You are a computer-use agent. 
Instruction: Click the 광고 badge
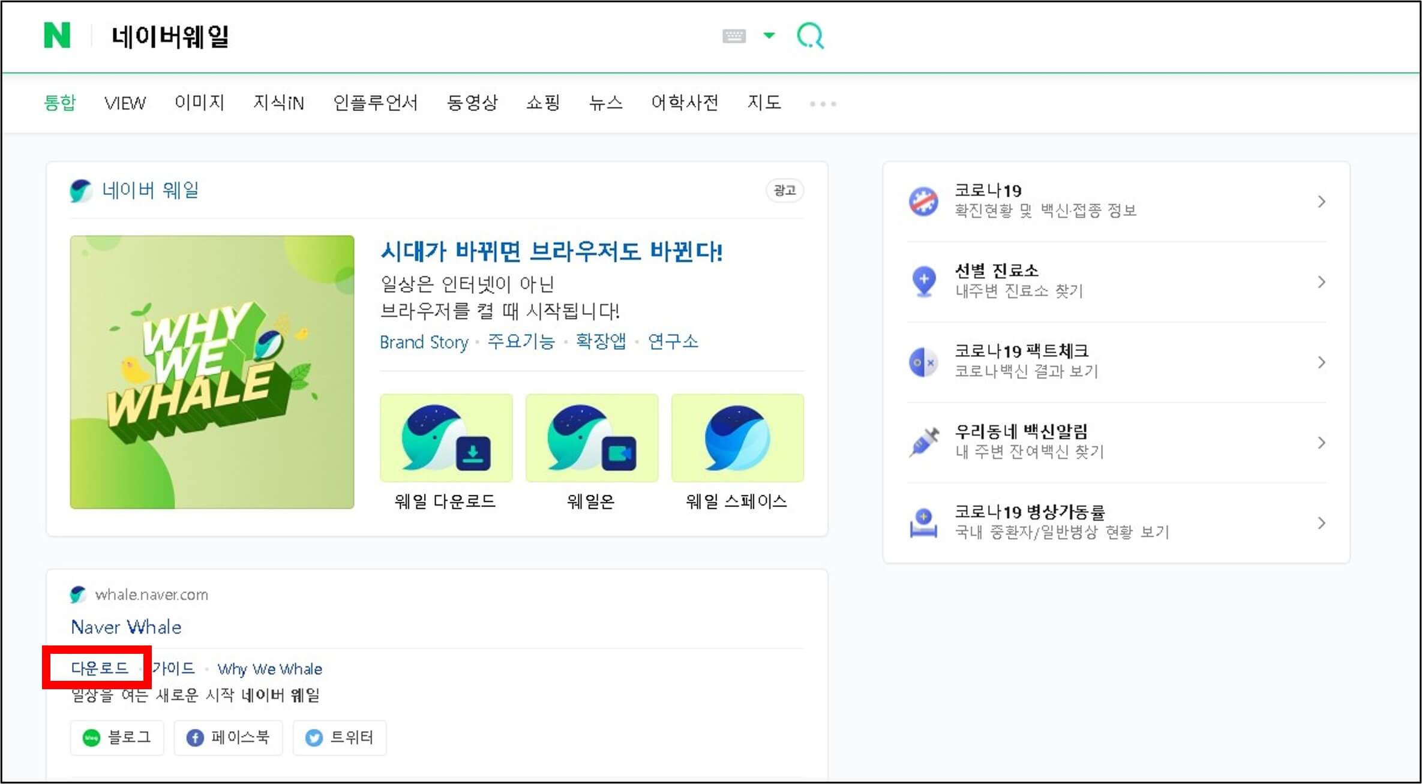pos(785,190)
